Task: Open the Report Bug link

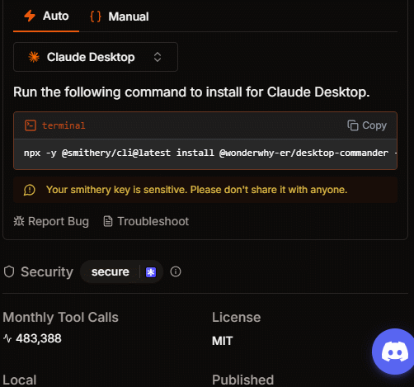Action: pyautogui.click(x=51, y=221)
